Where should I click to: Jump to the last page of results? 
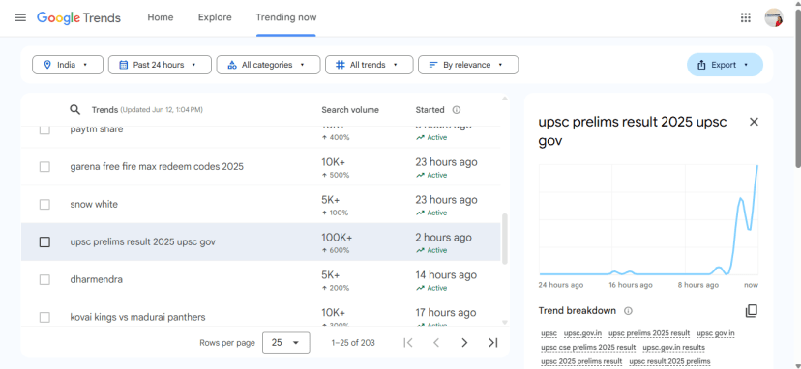click(493, 343)
